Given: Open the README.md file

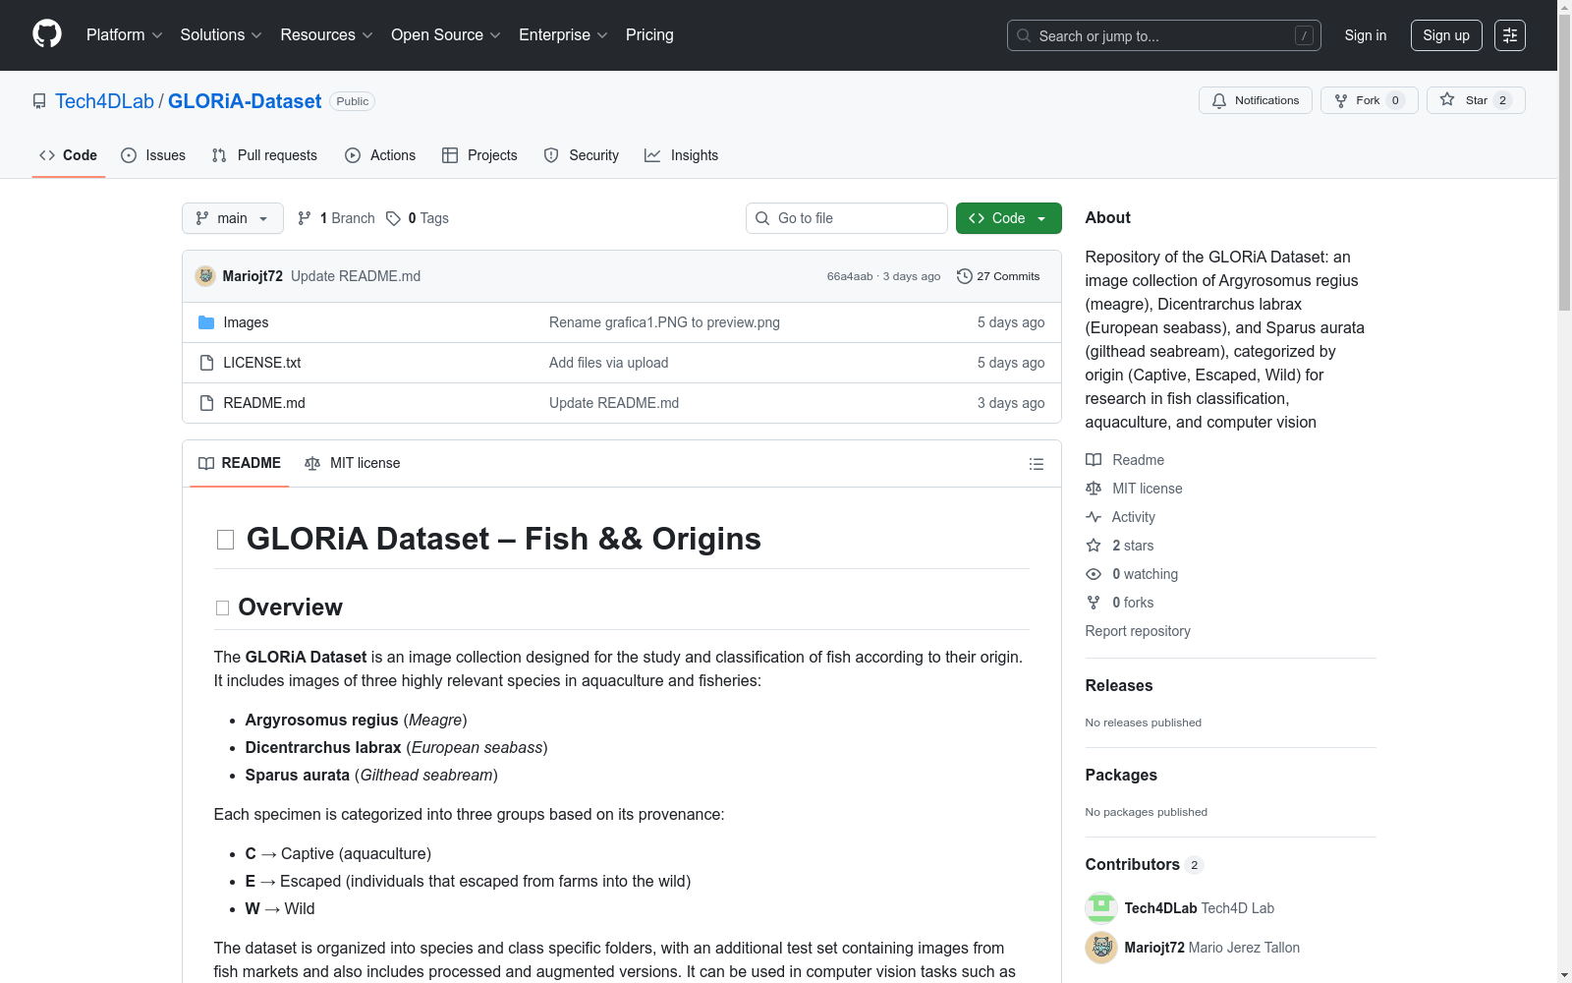Looking at the screenshot, I should 264,403.
